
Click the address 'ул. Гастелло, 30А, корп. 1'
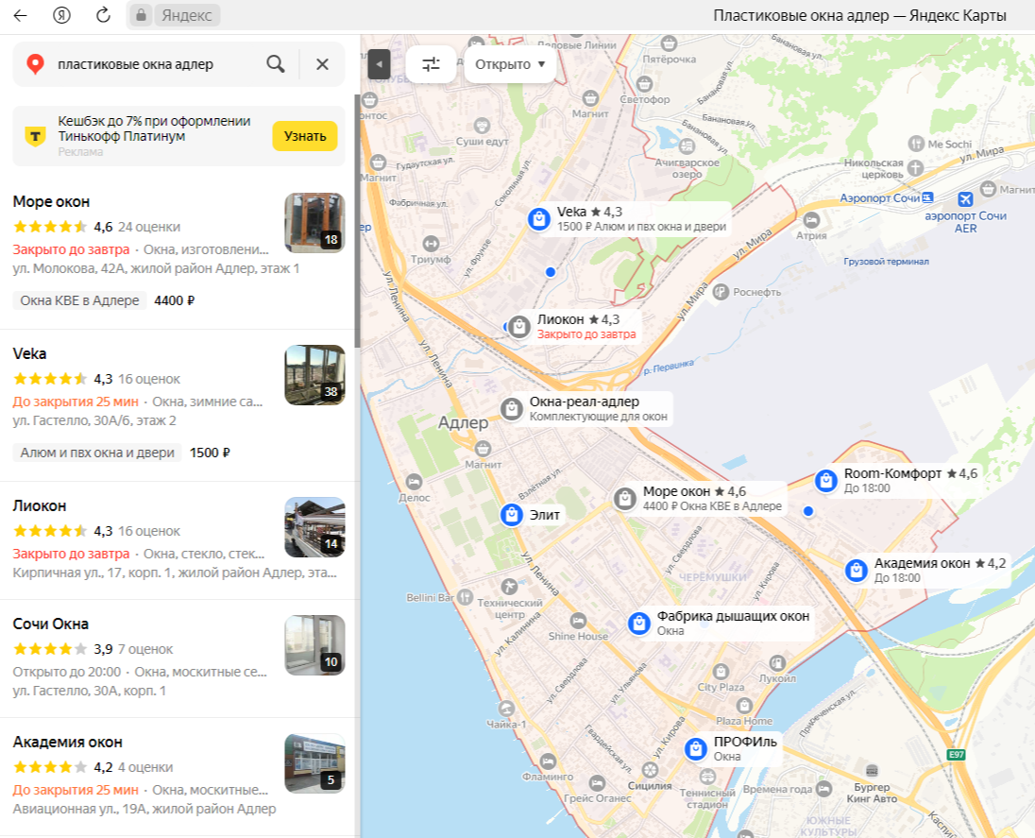click(x=89, y=691)
